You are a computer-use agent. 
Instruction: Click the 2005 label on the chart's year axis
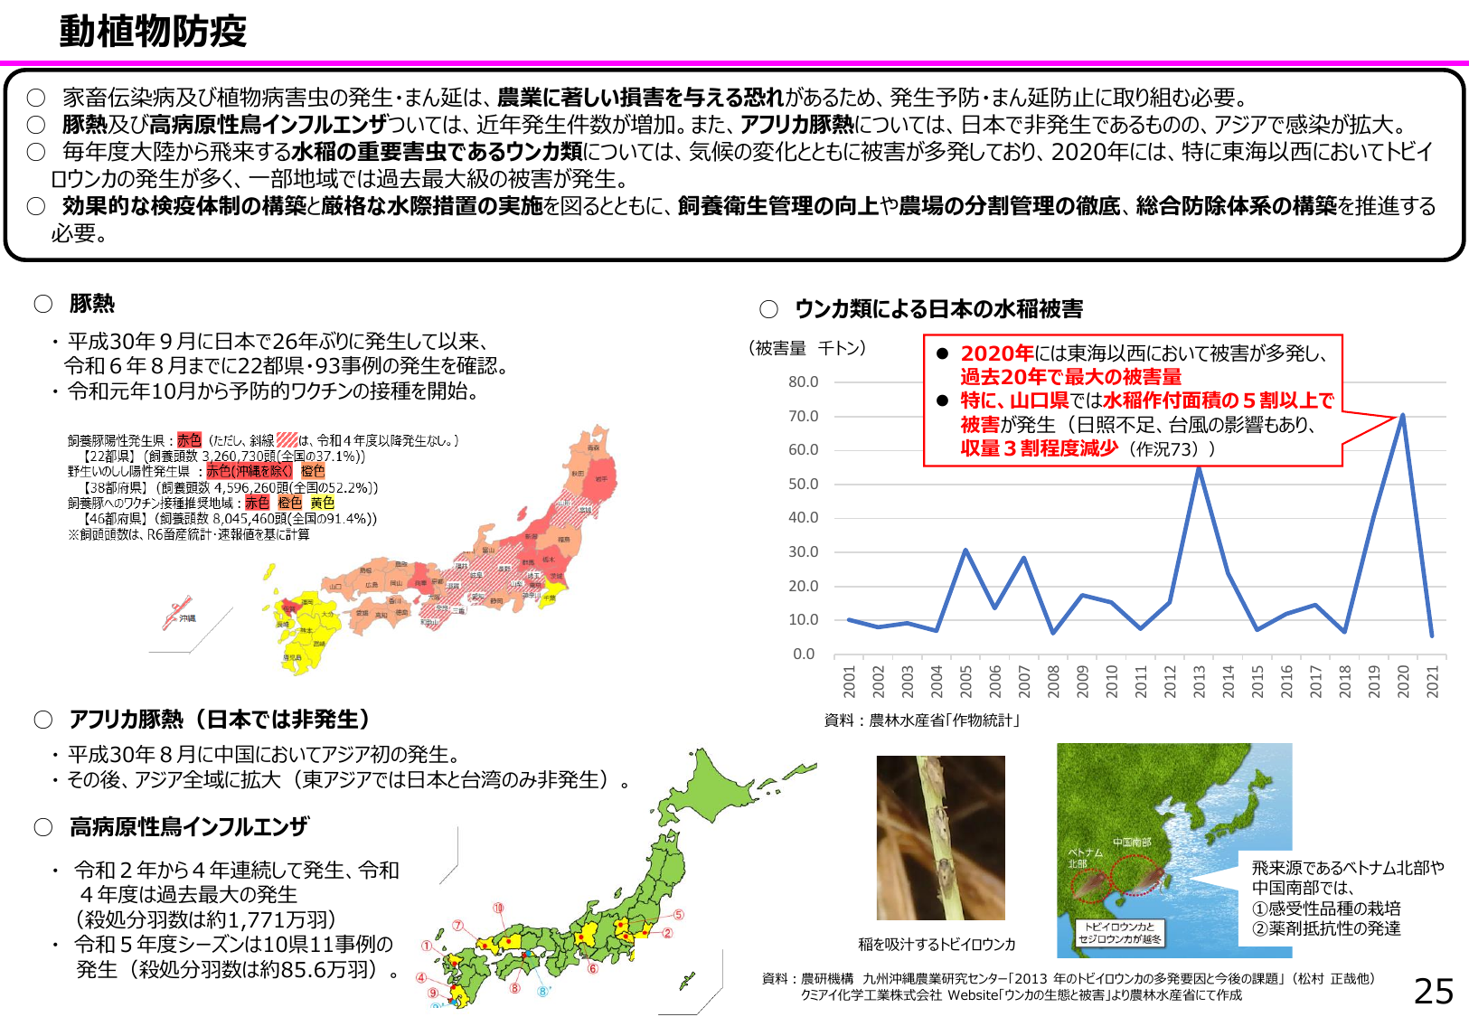(x=965, y=680)
